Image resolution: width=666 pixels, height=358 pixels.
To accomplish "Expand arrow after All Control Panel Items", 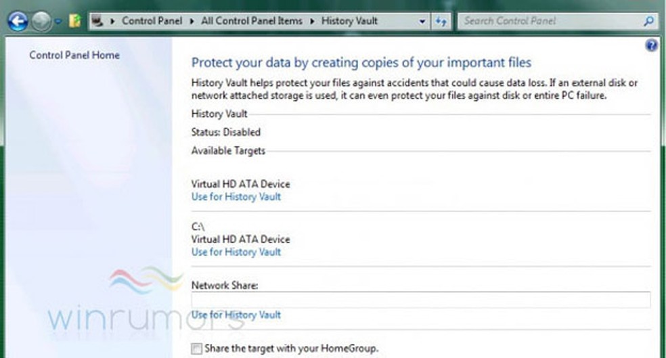I will pos(312,21).
